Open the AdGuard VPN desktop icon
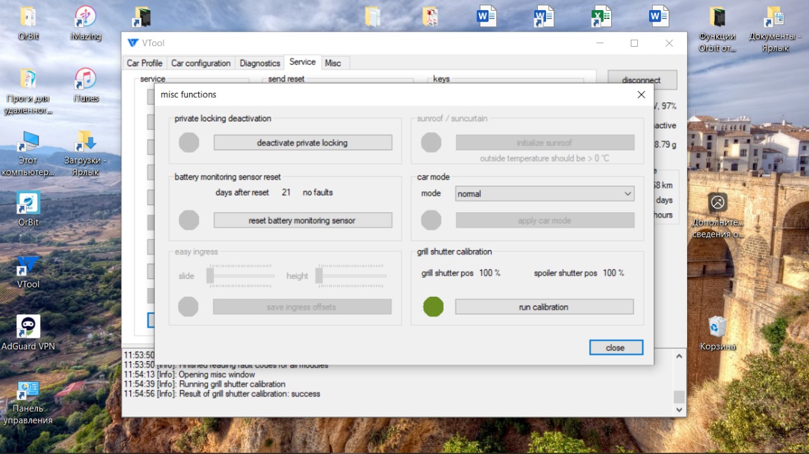The image size is (809, 454). point(28,327)
